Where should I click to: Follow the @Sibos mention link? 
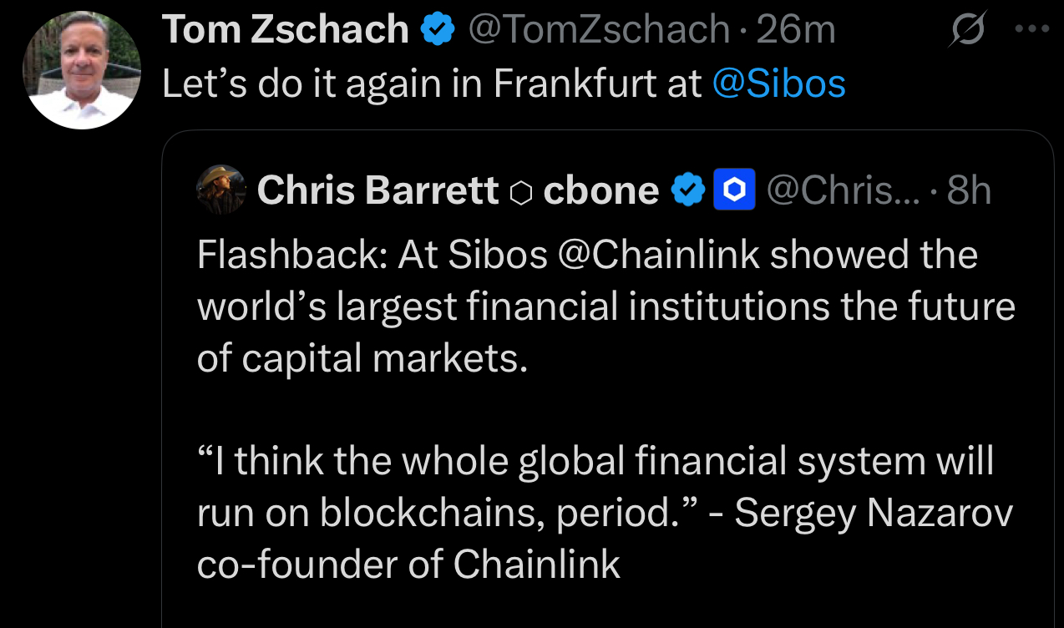(x=779, y=84)
